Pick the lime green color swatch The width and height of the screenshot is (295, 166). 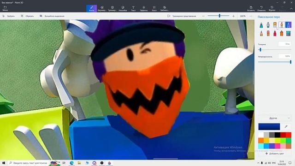[283, 140]
